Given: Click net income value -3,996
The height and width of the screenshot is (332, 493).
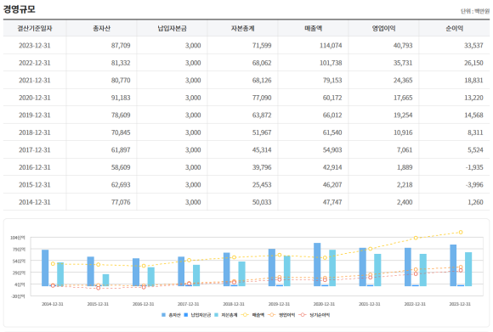Looking at the screenshot, I should [x=474, y=185].
